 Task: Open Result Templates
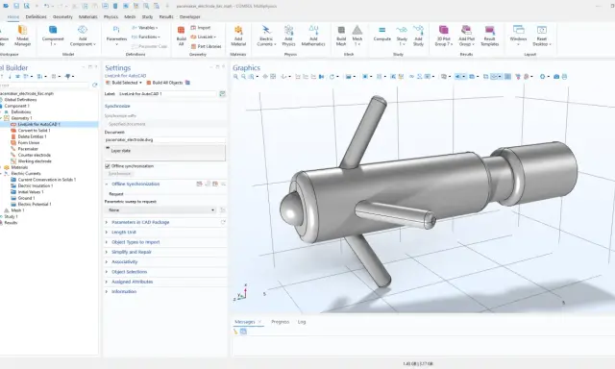(x=489, y=36)
